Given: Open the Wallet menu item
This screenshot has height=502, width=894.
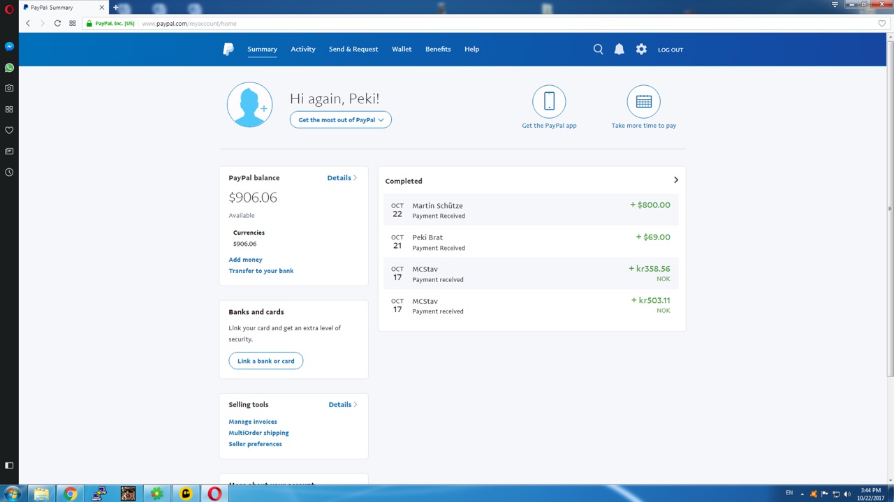Looking at the screenshot, I should pyautogui.click(x=402, y=49).
